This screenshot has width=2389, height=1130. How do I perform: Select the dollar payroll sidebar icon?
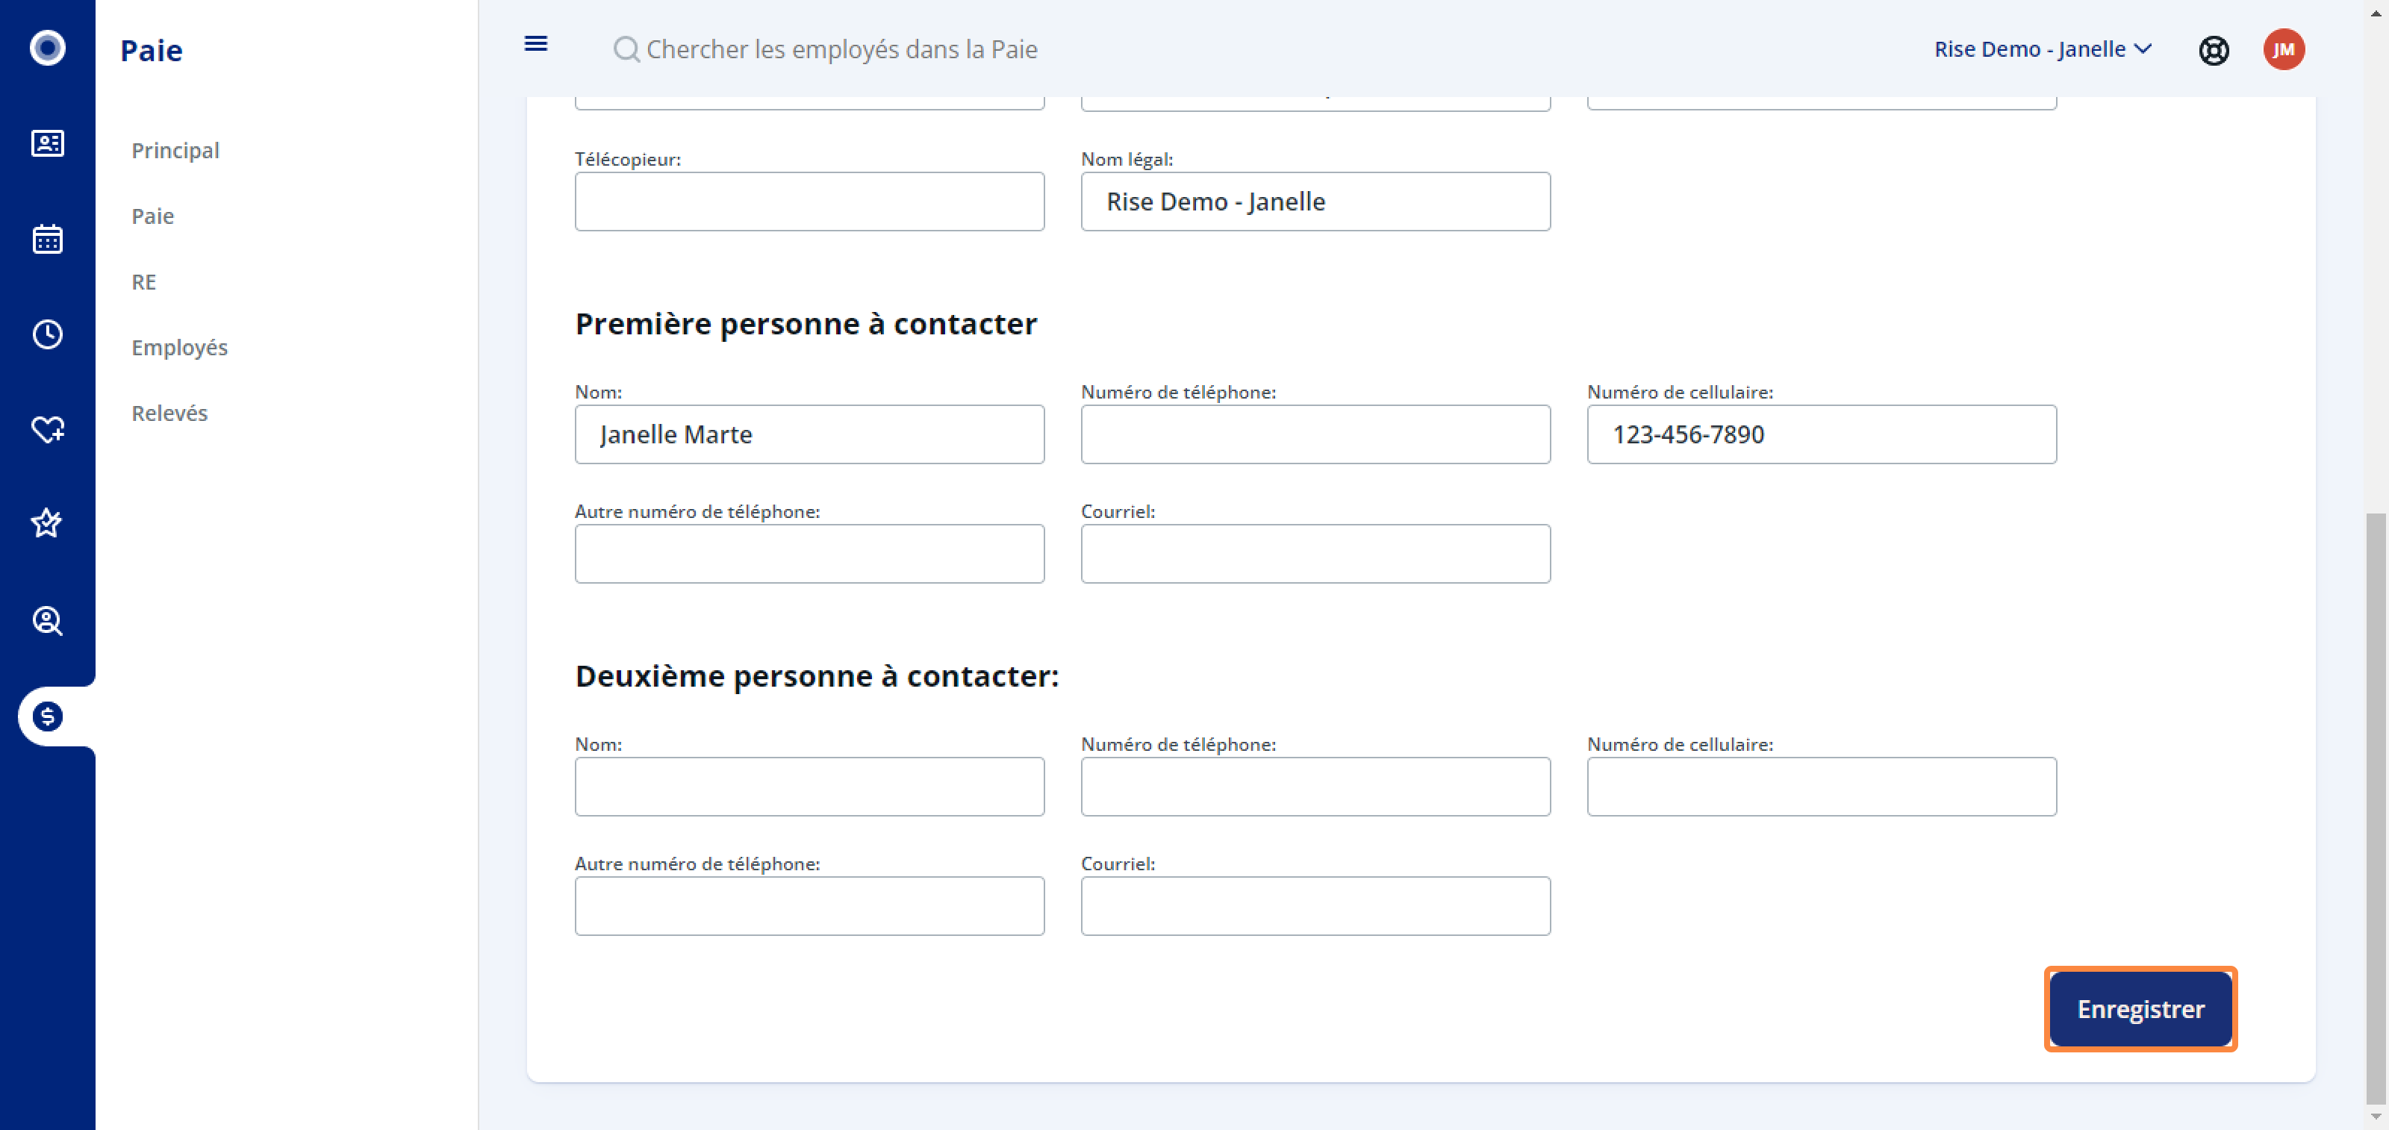pyautogui.click(x=47, y=716)
